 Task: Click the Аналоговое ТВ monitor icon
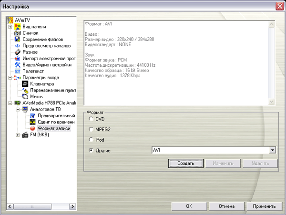tap(25, 109)
